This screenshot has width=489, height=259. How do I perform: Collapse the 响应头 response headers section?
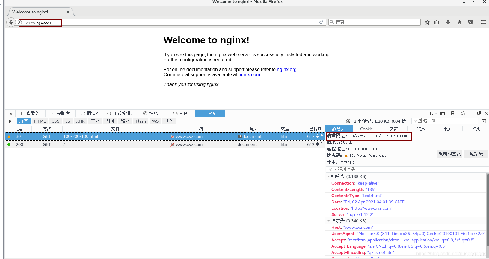(x=329, y=176)
